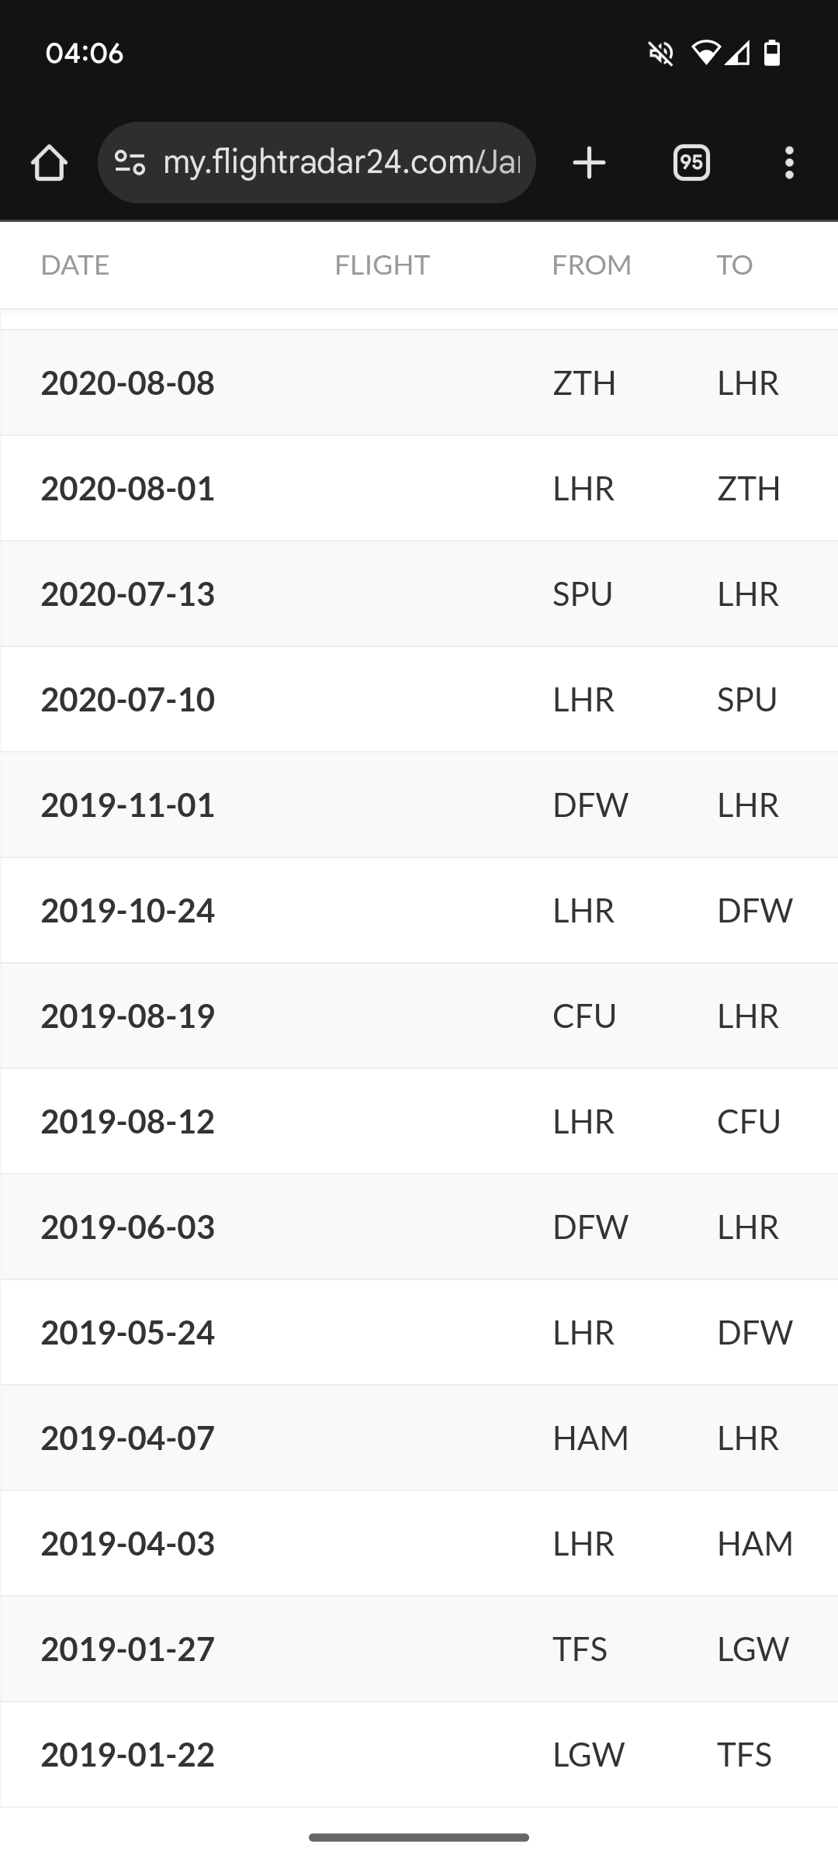
Task: Tap the flightradar24 URL address field
Action: pyautogui.click(x=341, y=163)
